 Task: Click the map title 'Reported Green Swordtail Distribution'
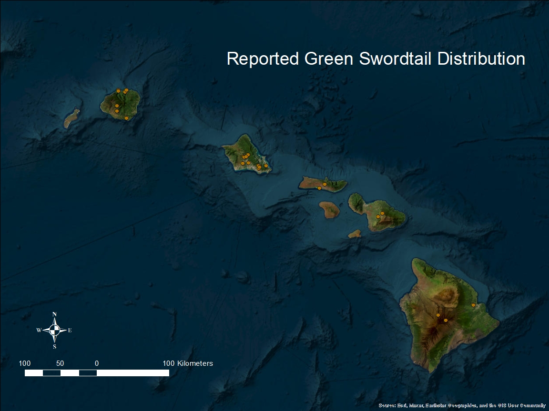pyautogui.click(x=376, y=59)
